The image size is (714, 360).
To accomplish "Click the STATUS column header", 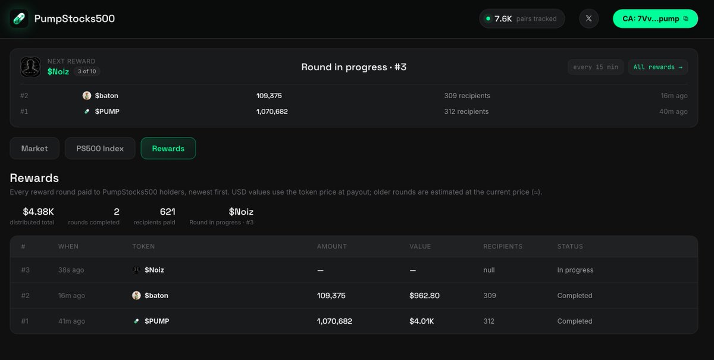I will click(x=570, y=246).
